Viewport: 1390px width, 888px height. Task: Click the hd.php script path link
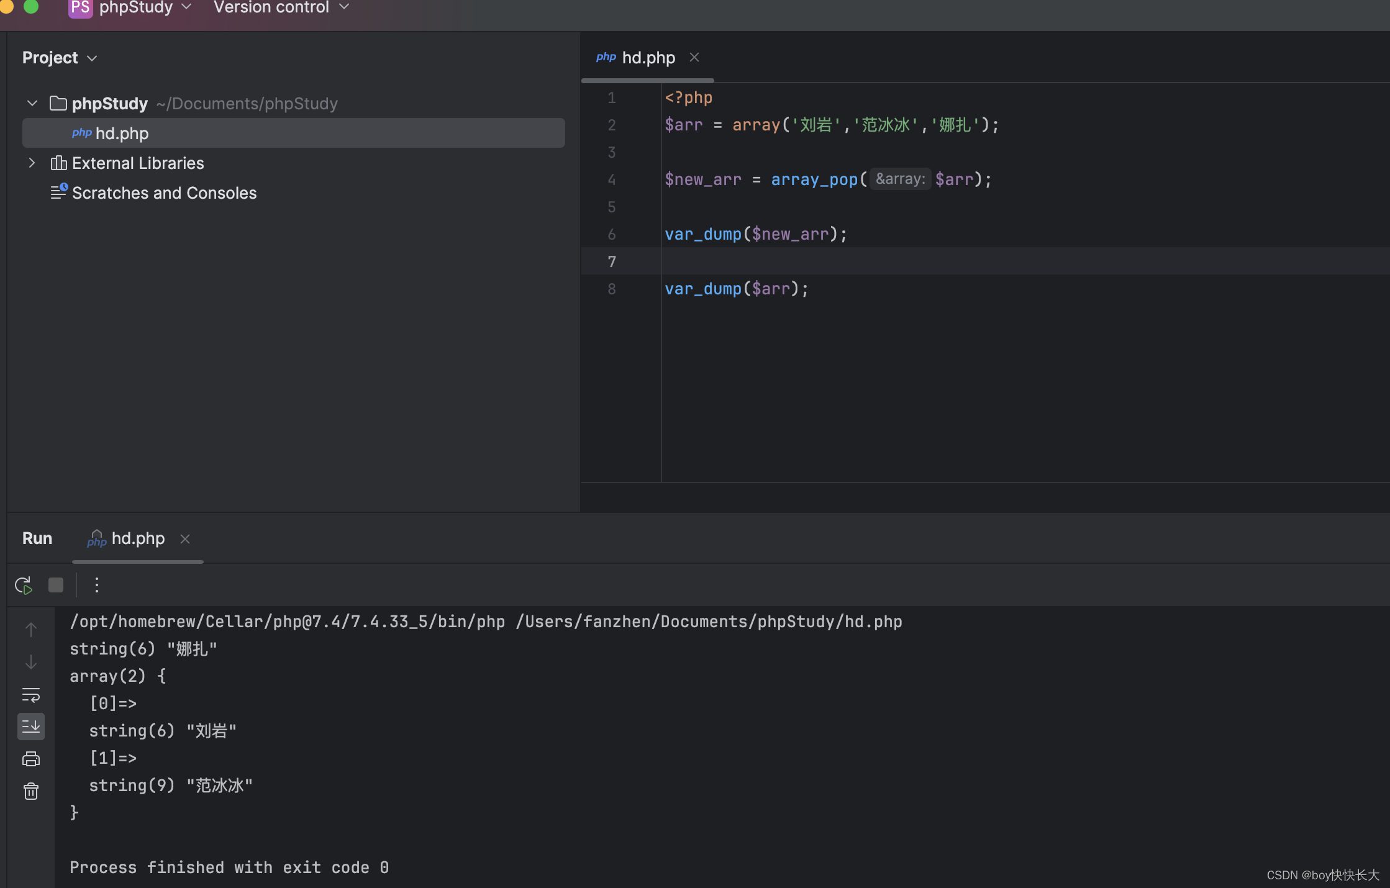pyautogui.click(x=709, y=622)
